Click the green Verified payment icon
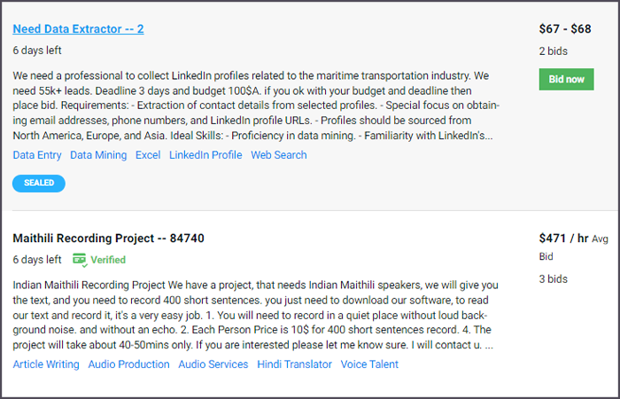Viewport: 620px width, 399px height. click(80, 260)
